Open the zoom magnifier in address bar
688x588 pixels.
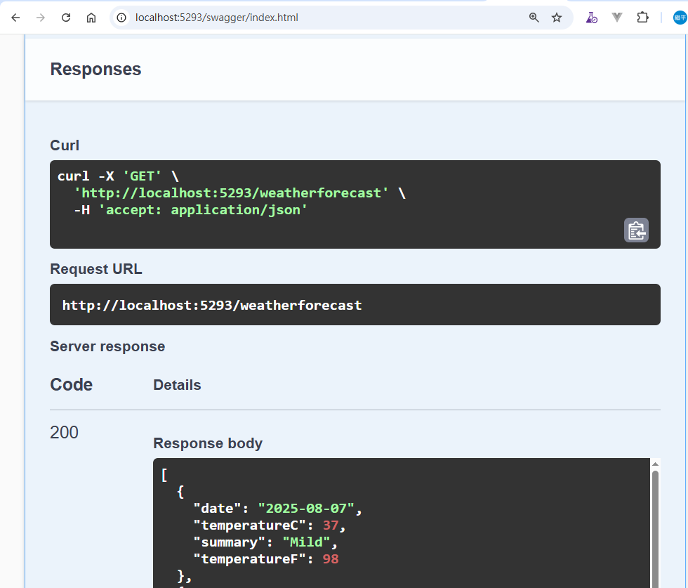tap(534, 18)
